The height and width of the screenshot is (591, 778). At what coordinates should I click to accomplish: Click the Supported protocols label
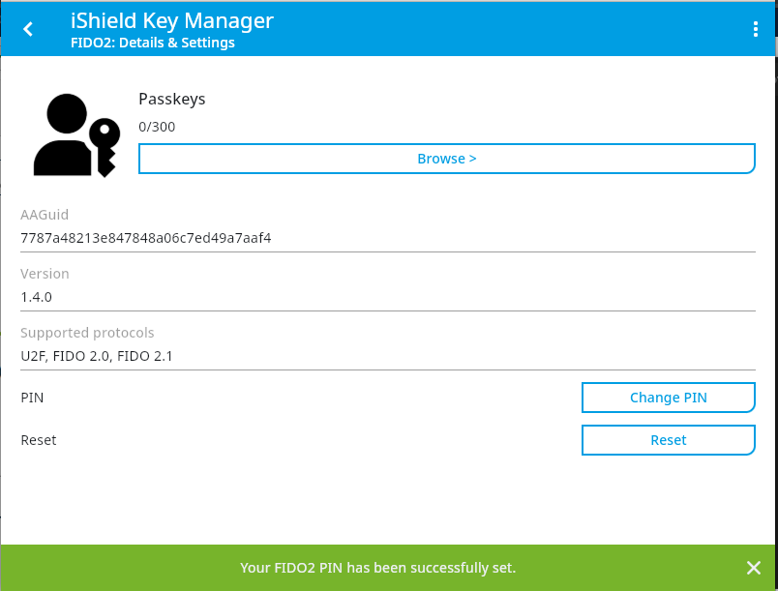(87, 333)
